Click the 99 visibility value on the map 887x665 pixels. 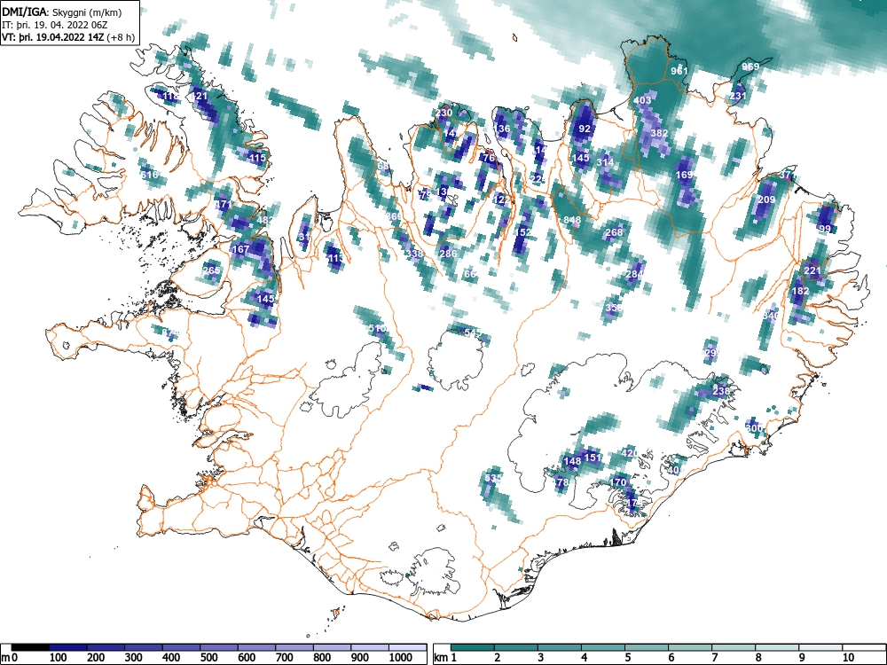825,229
